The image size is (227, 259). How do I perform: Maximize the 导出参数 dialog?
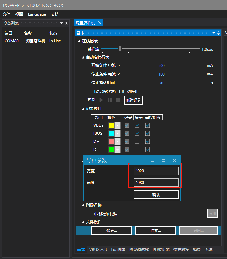pos(163,160)
